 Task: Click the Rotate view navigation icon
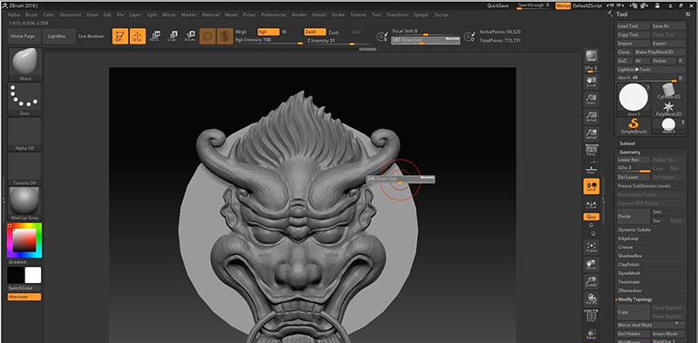(592, 299)
